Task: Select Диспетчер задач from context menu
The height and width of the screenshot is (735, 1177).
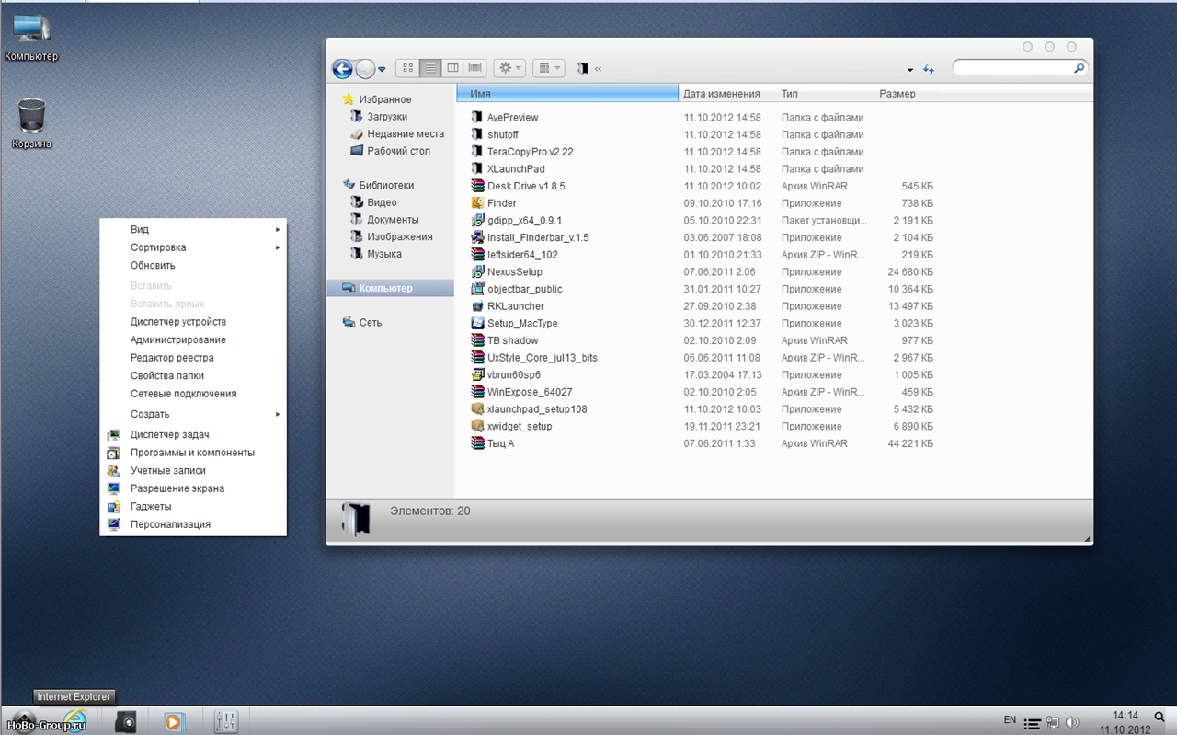Action: pos(170,434)
